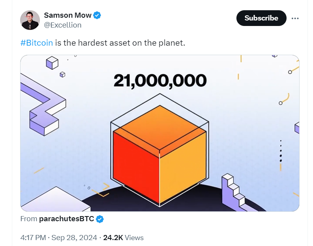Open Samson Mow's profile avatar

tap(30, 20)
